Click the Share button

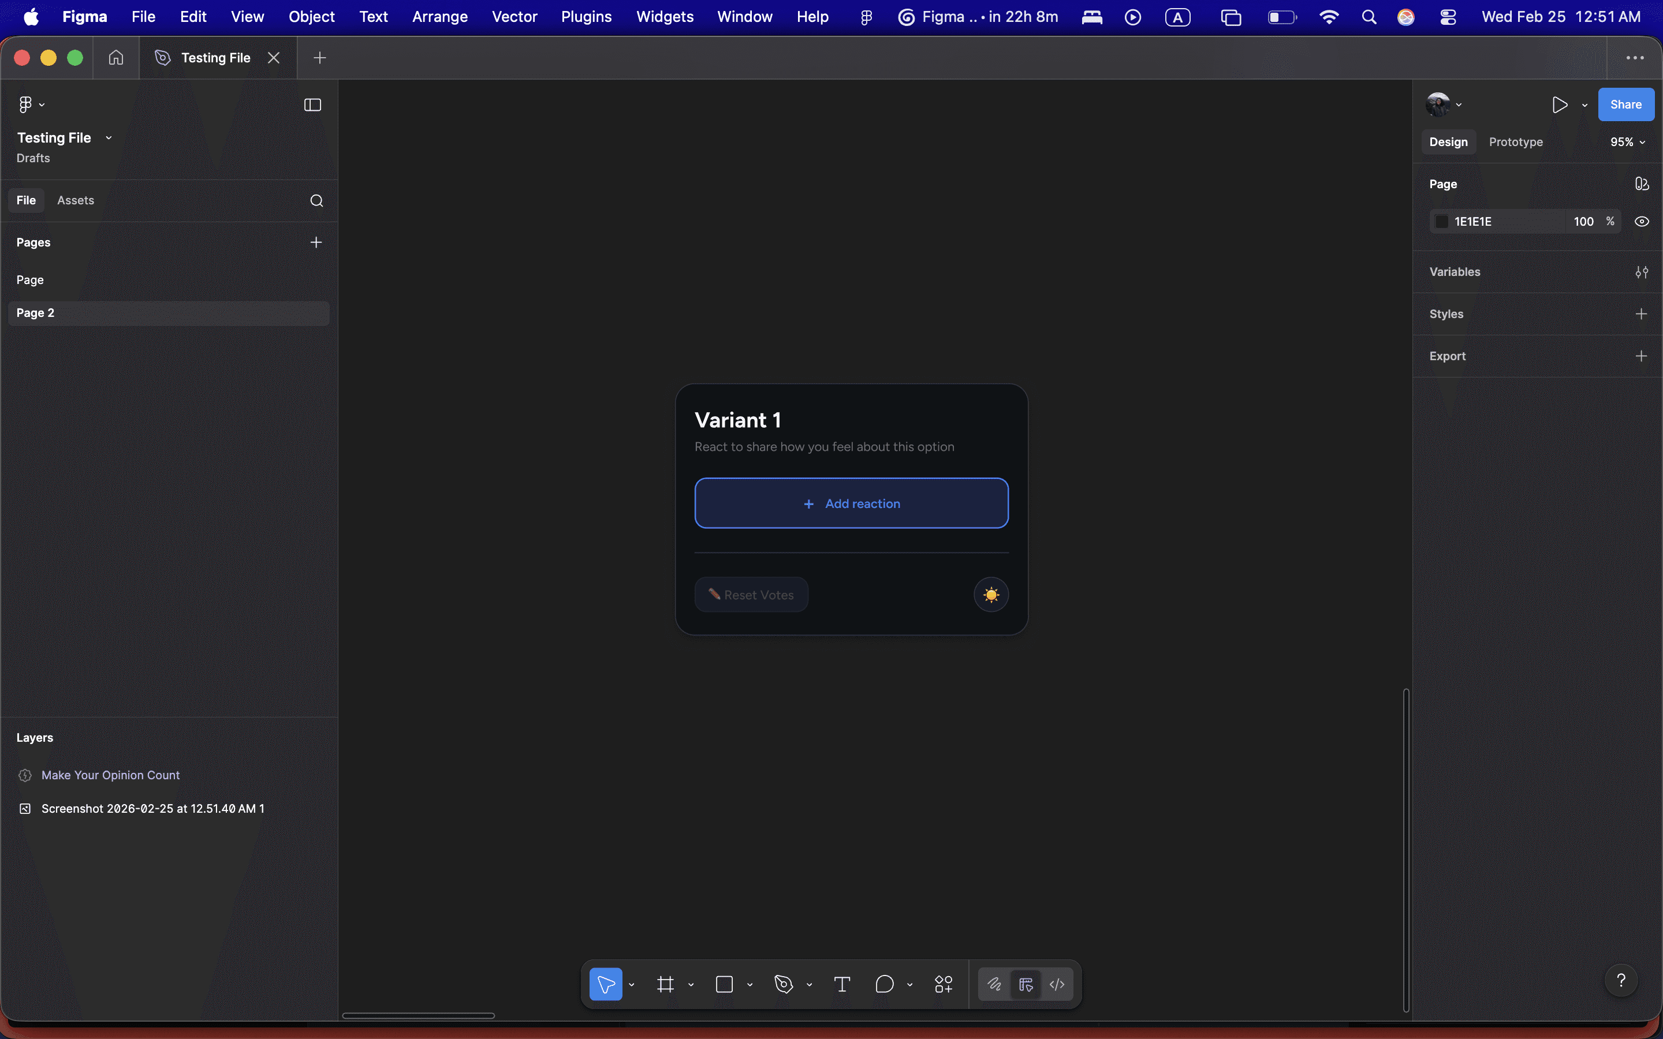click(1625, 104)
